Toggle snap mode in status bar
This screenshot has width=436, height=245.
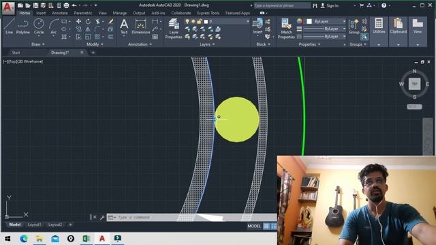[x=274, y=226]
